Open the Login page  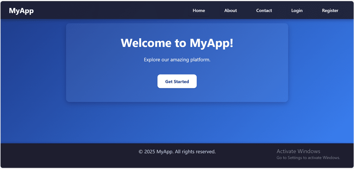coord(297,11)
